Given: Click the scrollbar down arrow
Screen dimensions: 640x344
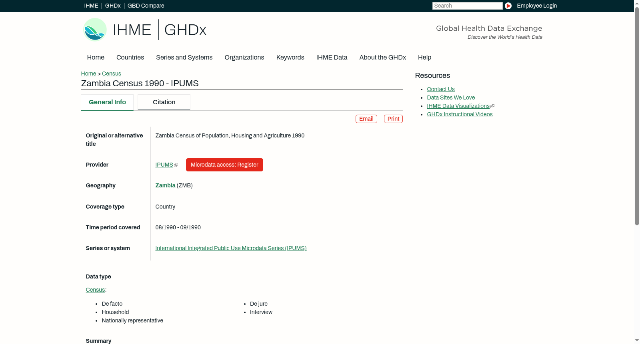Looking at the screenshot, I should pos(637,341).
